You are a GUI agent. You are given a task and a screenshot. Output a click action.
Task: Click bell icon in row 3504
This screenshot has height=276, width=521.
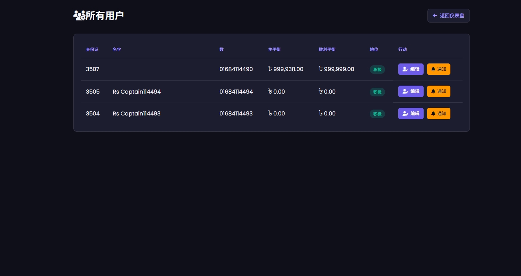(433, 114)
